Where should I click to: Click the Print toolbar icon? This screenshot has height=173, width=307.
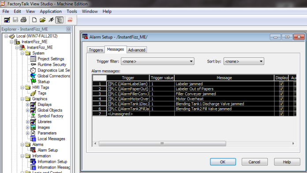click(x=24, y=19)
